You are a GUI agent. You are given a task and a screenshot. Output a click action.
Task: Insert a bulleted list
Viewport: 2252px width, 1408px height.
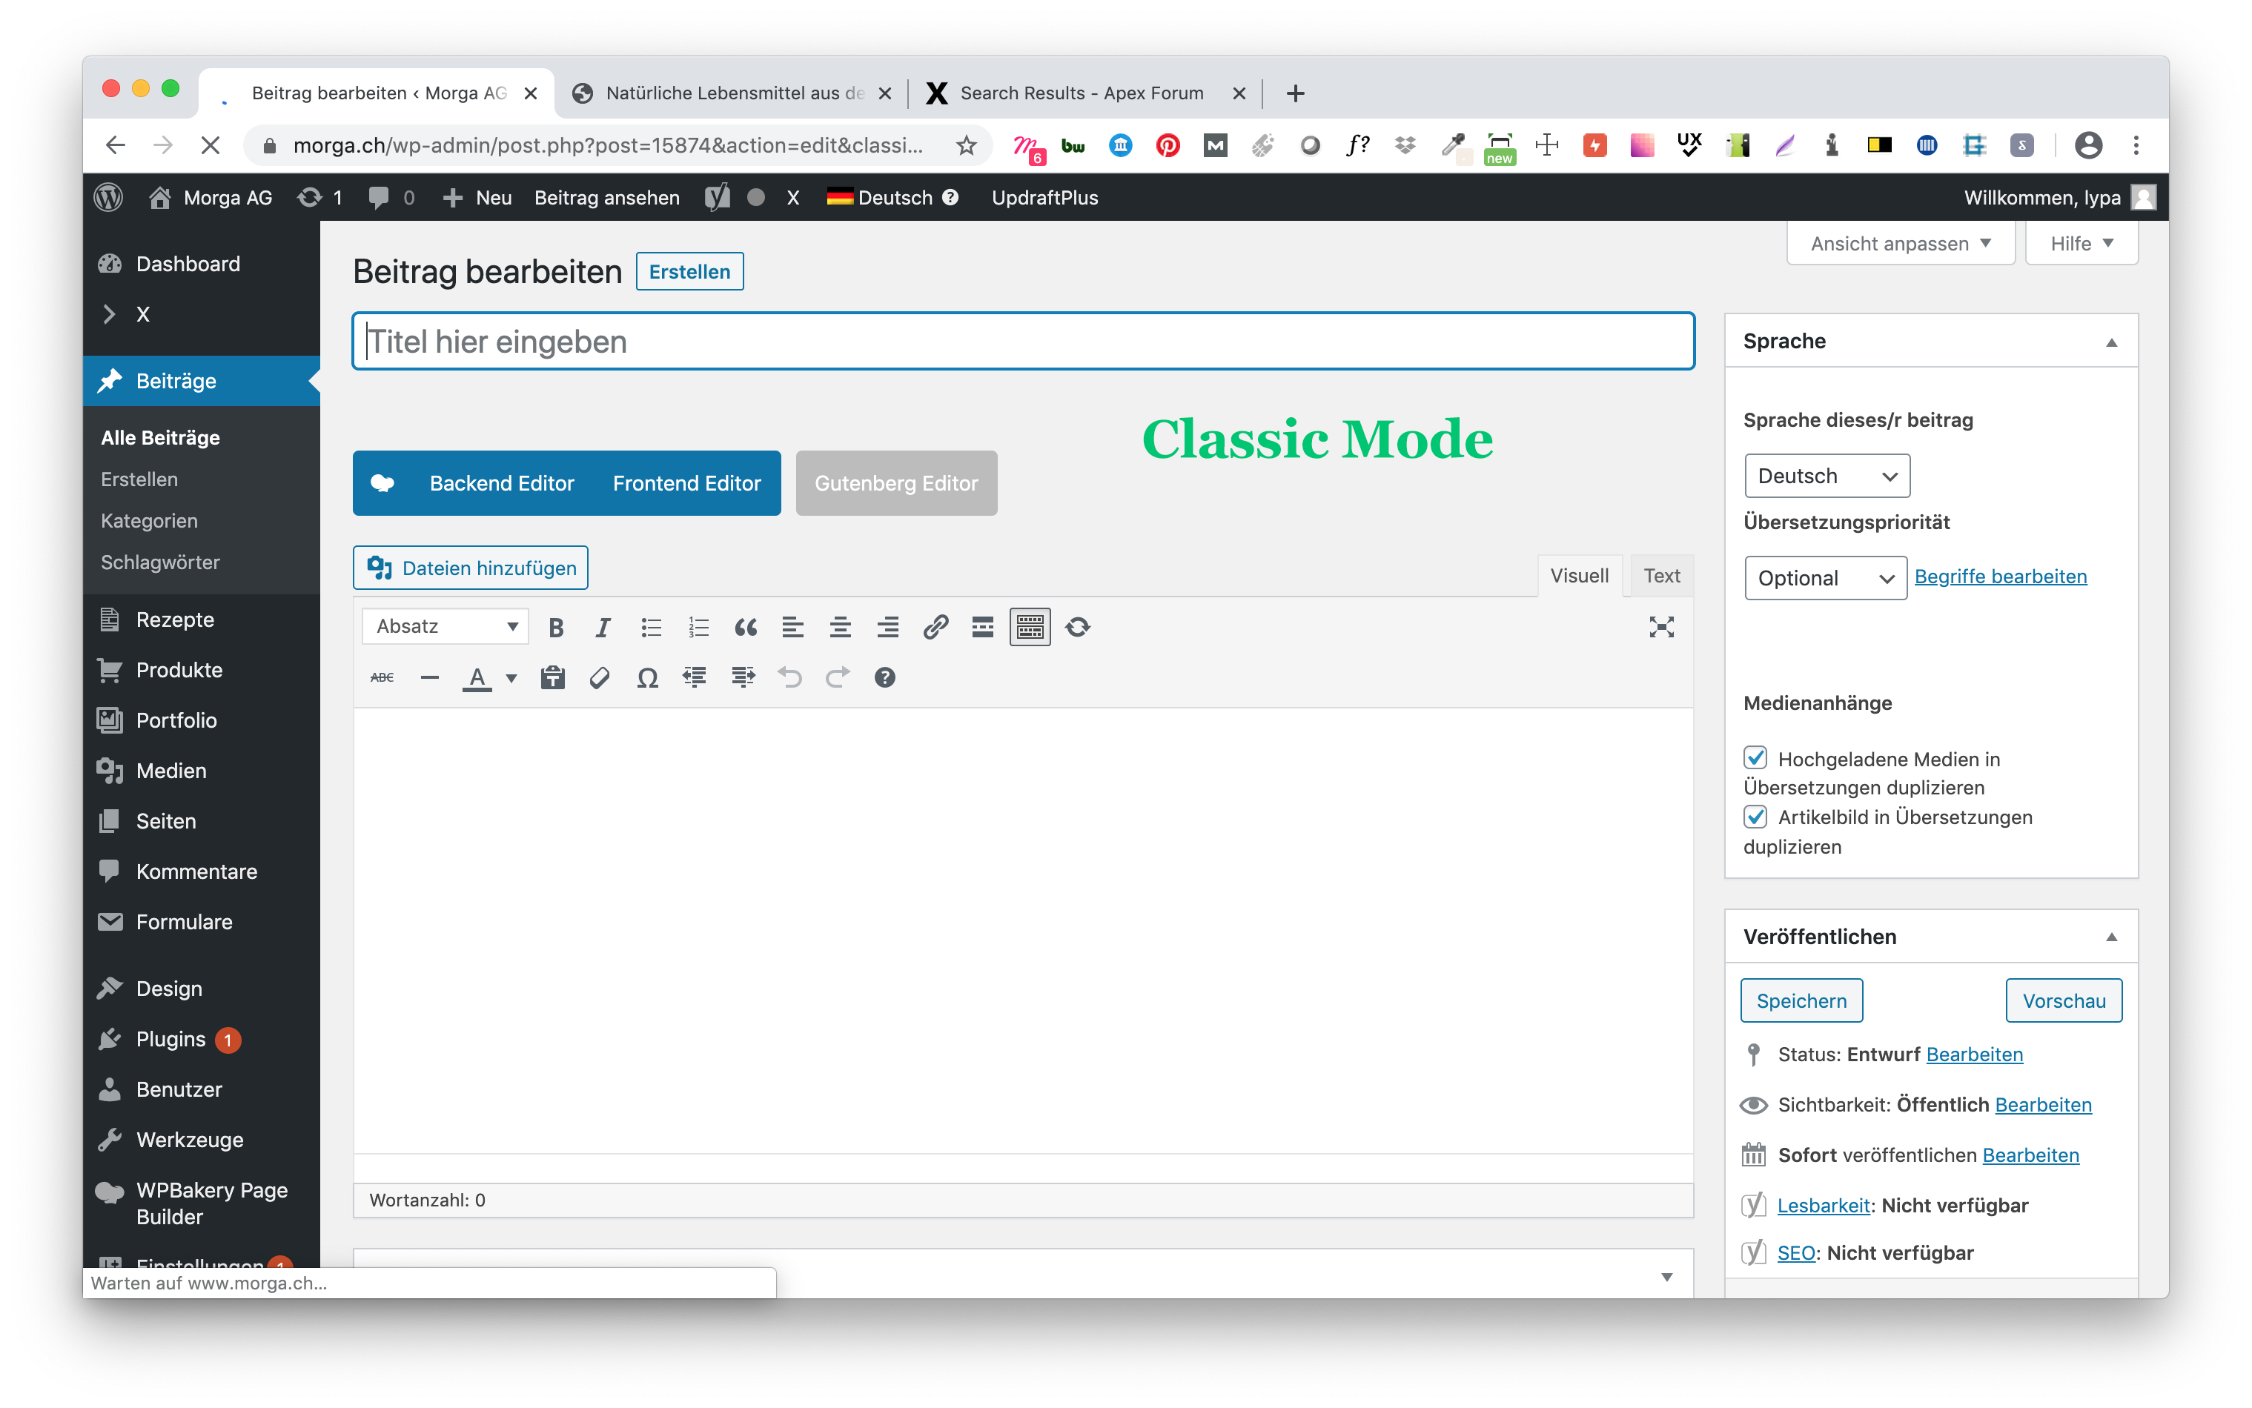coord(651,628)
